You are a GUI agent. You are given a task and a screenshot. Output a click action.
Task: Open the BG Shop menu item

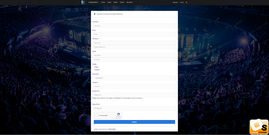[130, 2]
